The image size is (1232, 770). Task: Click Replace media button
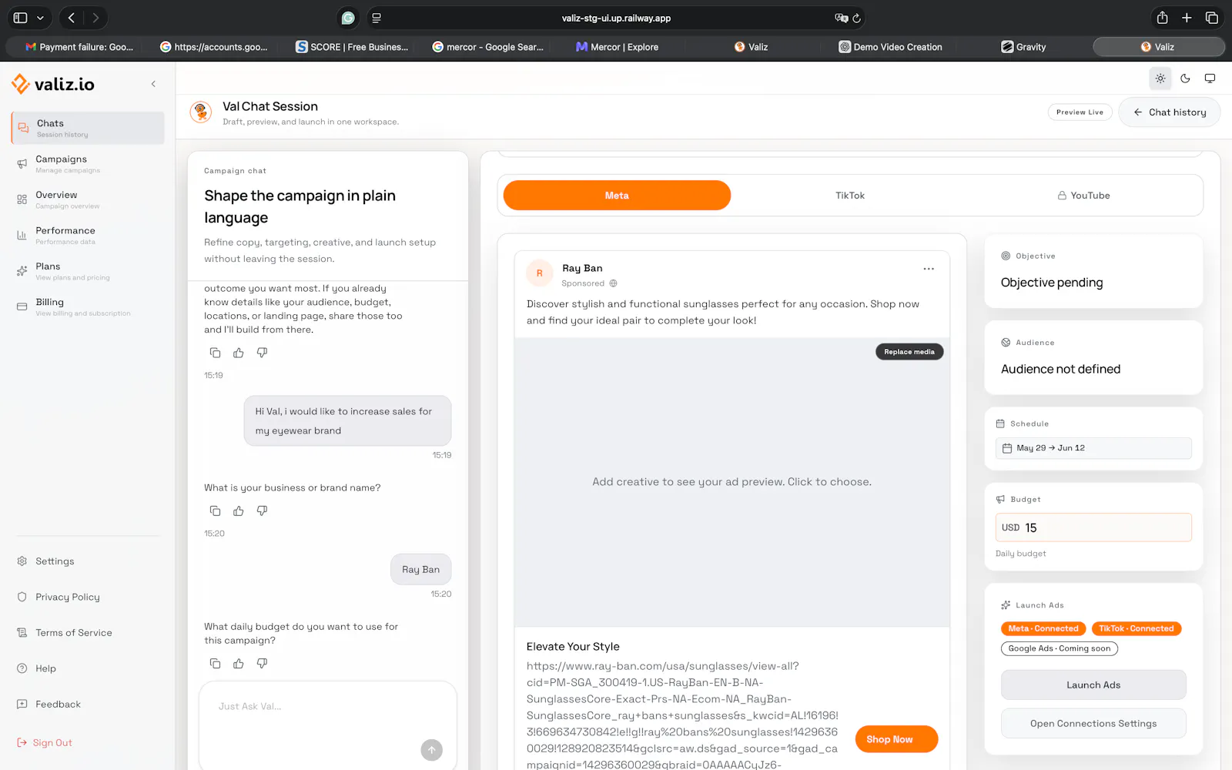909,352
